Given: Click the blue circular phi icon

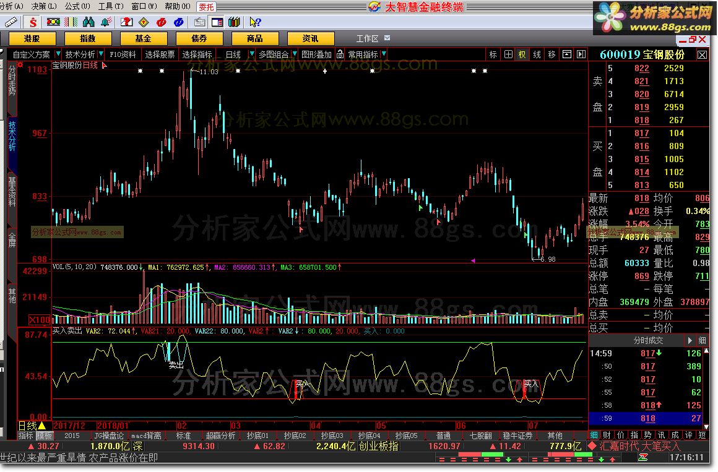Looking at the screenshot, I should coord(179,22).
